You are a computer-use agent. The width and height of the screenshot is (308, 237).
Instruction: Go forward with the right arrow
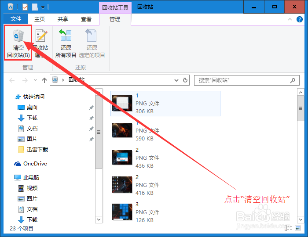[x=25, y=80]
